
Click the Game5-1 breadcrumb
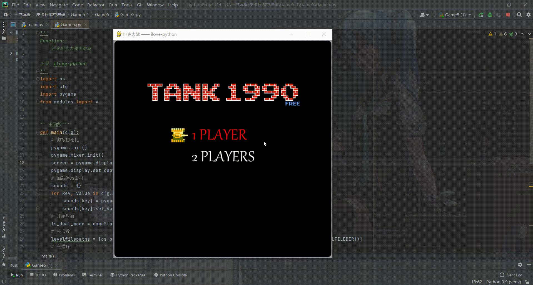tap(80, 15)
